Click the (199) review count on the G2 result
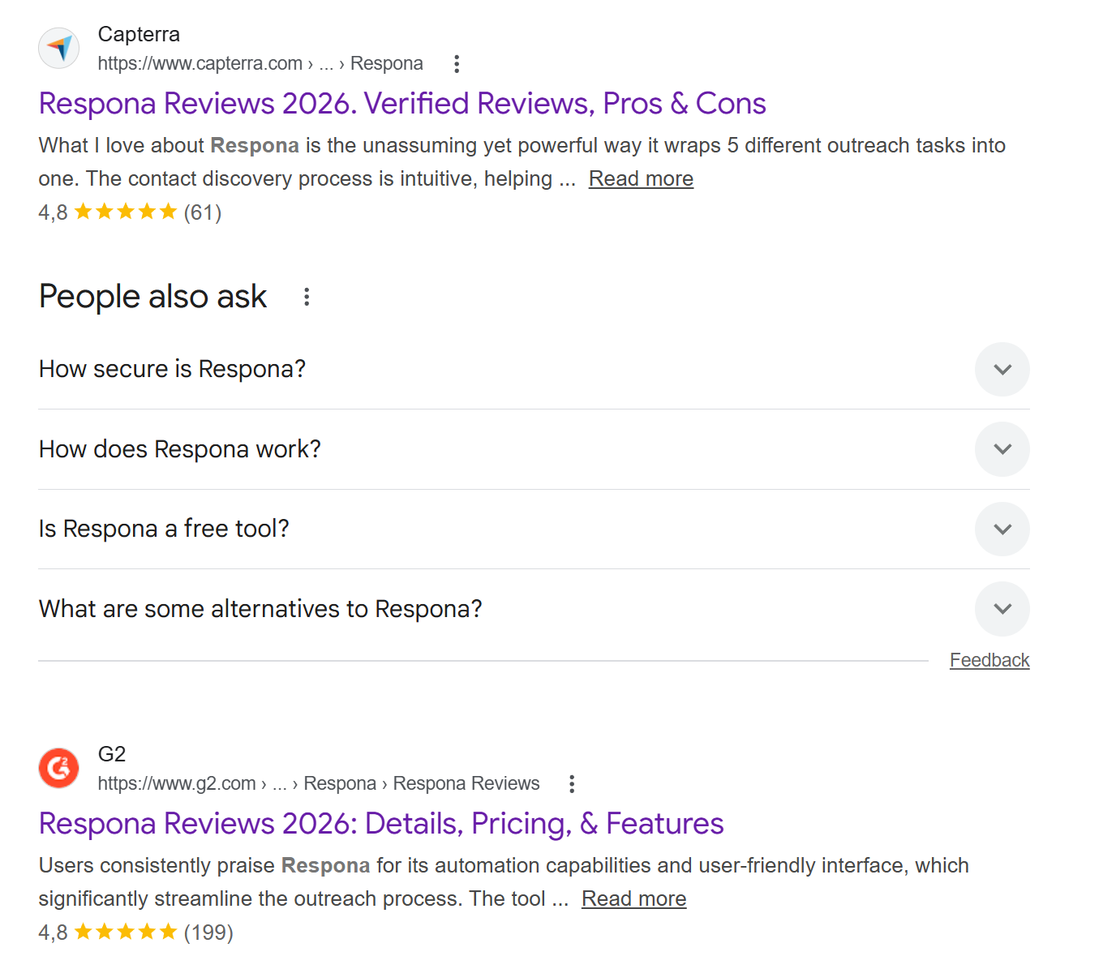The height and width of the screenshot is (969, 1116). [208, 932]
